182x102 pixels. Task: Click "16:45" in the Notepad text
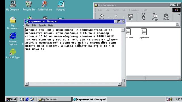tap(43, 36)
